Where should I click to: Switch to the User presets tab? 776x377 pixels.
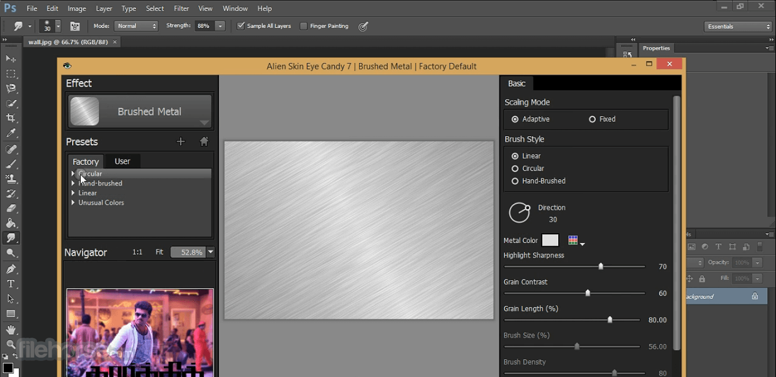122,161
